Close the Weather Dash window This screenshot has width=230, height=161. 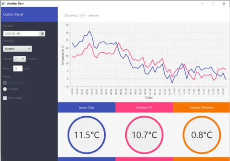224,4
